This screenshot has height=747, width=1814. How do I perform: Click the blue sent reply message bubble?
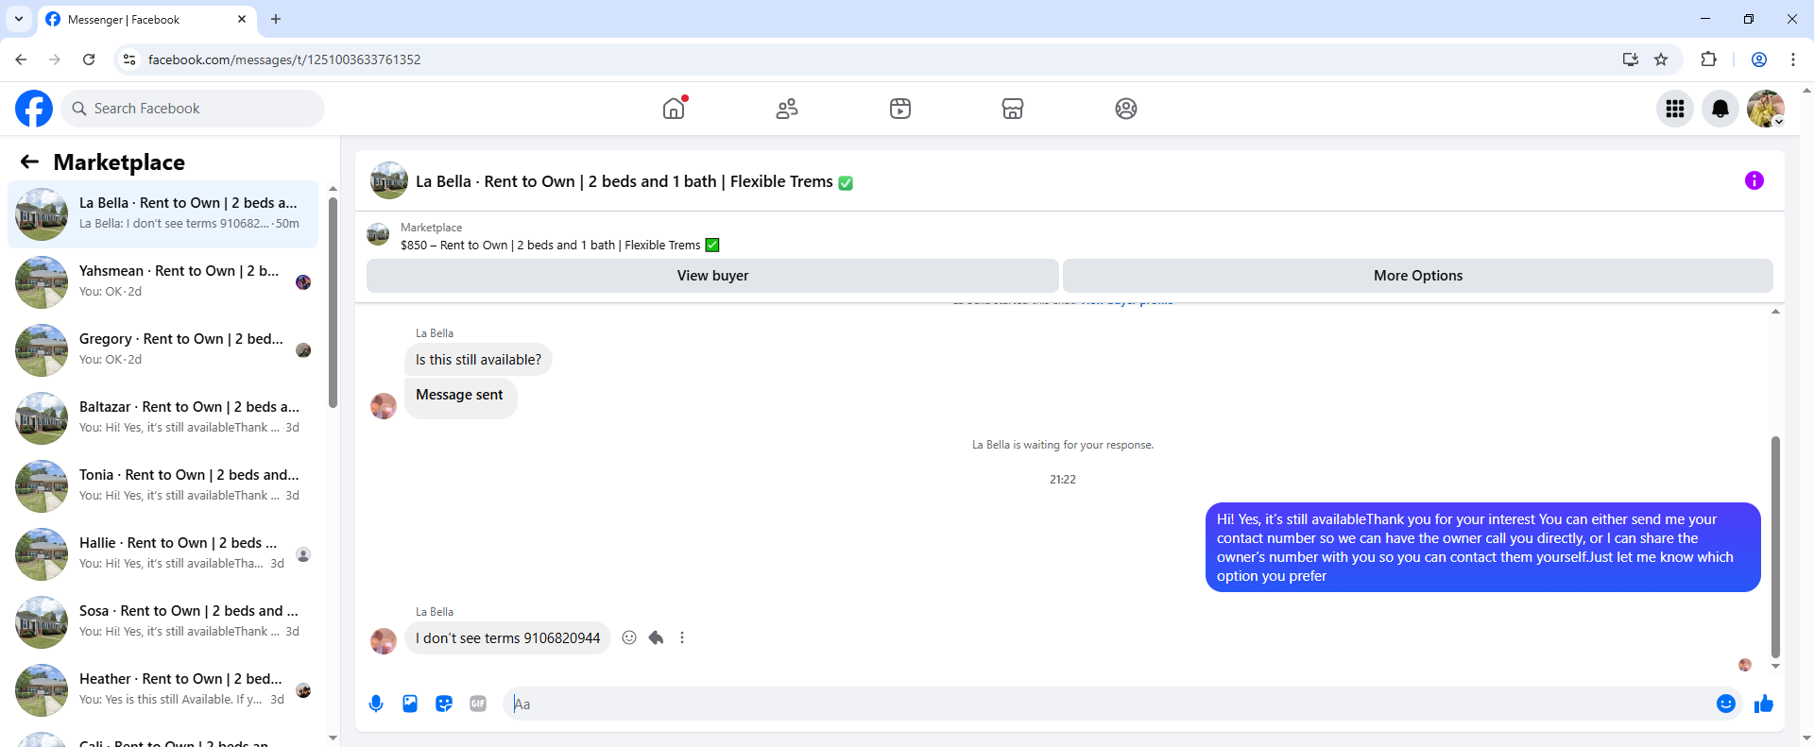point(1482,548)
